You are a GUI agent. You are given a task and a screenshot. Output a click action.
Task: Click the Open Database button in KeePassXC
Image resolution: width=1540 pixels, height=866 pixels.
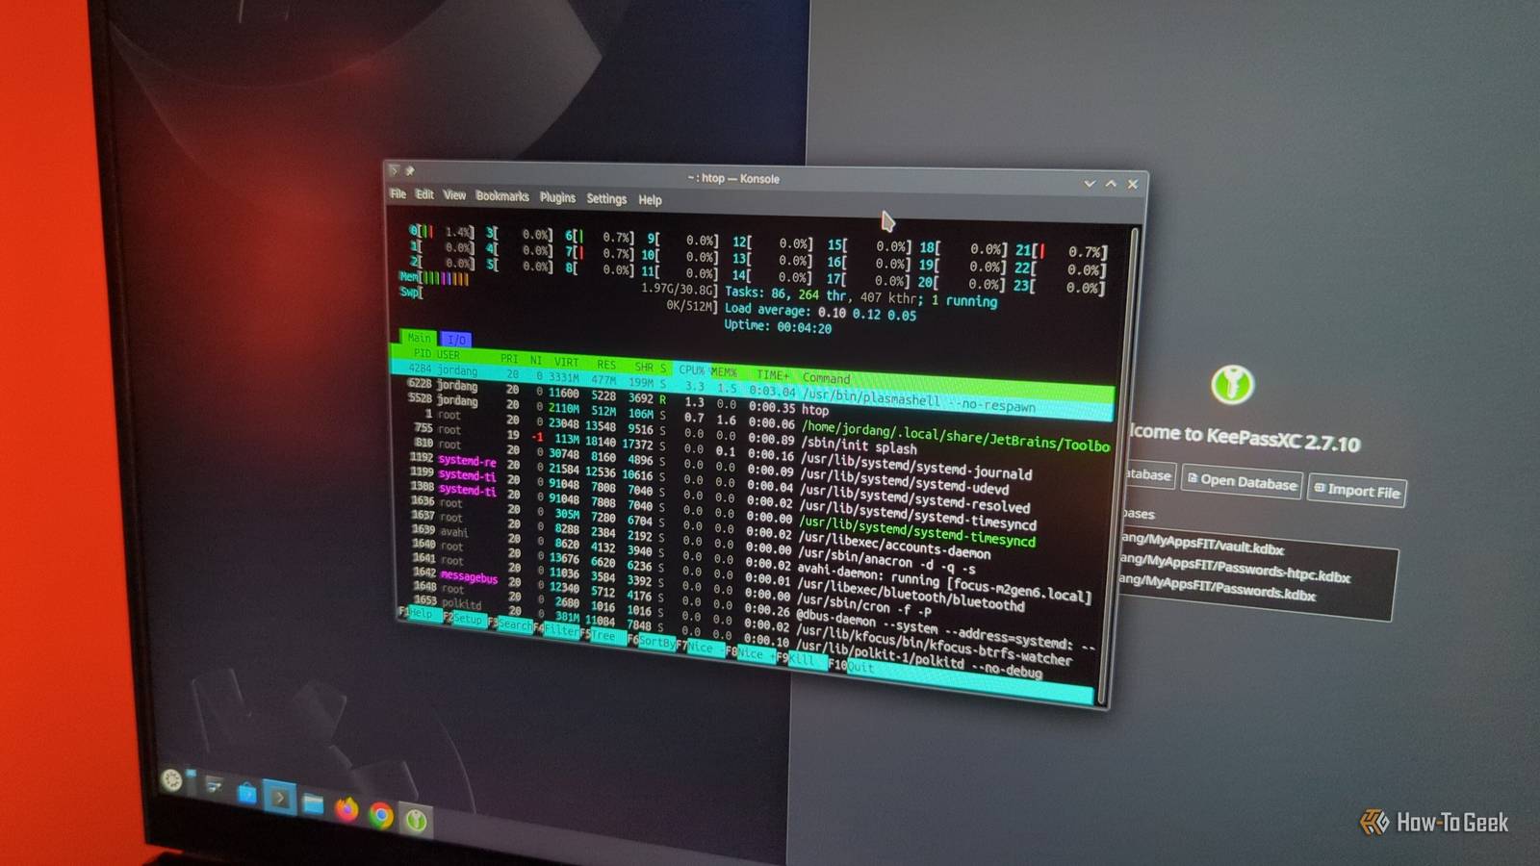(x=1242, y=482)
